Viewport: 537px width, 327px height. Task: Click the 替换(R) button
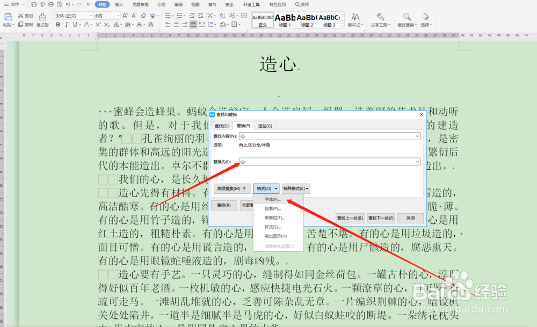(x=224, y=206)
